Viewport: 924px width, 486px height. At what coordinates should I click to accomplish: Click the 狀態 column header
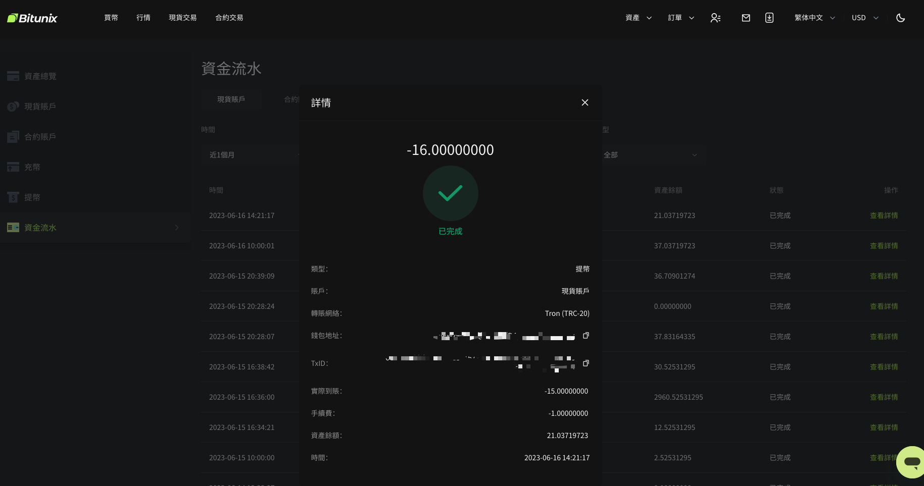pos(776,190)
